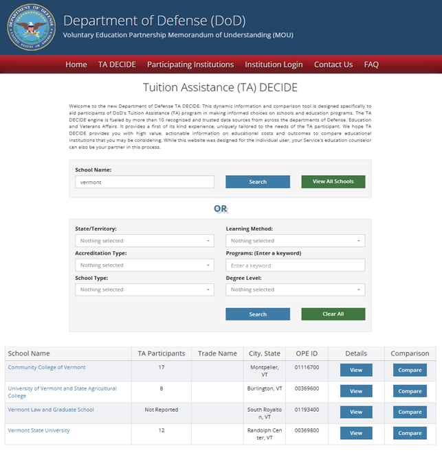
Task: Compare Community College of Vermont
Action: tap(410, 370)
